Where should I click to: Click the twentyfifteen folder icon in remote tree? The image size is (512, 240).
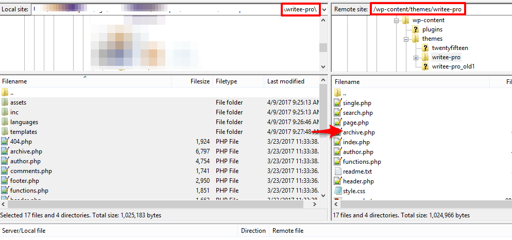[425, 48]
